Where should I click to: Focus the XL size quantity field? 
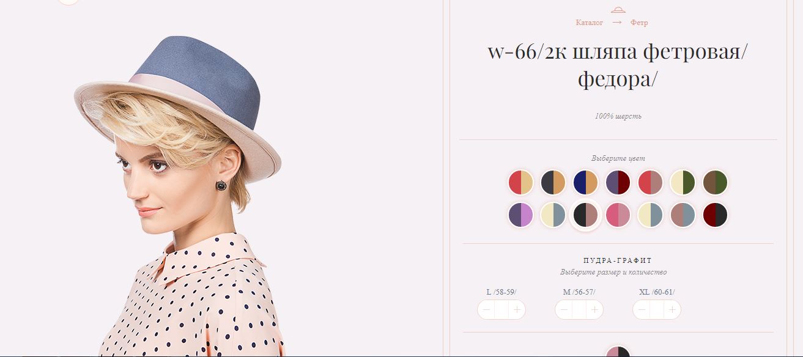tap(657, 310)
